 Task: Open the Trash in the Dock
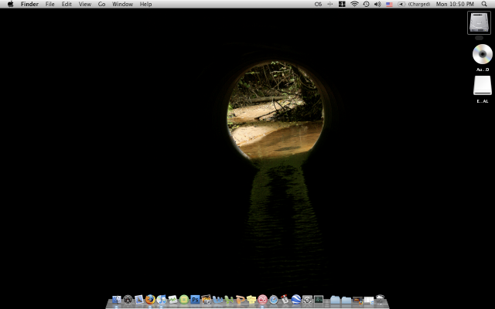(x=381, y=300)
